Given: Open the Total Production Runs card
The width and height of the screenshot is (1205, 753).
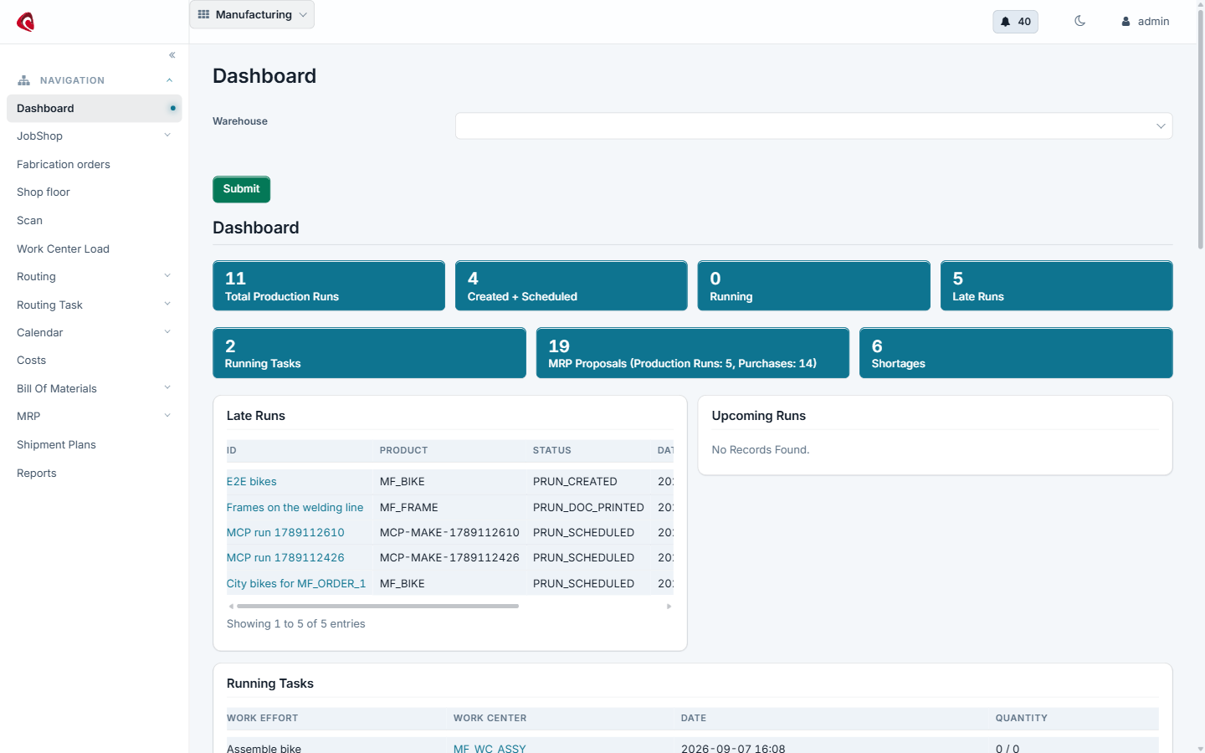Looking at the screenshot, I should point(329,285).
